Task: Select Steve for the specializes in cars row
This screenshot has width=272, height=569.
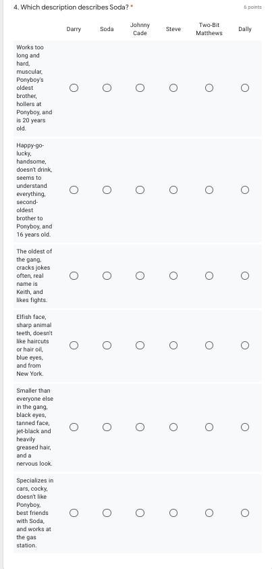Action: (173, 513)
